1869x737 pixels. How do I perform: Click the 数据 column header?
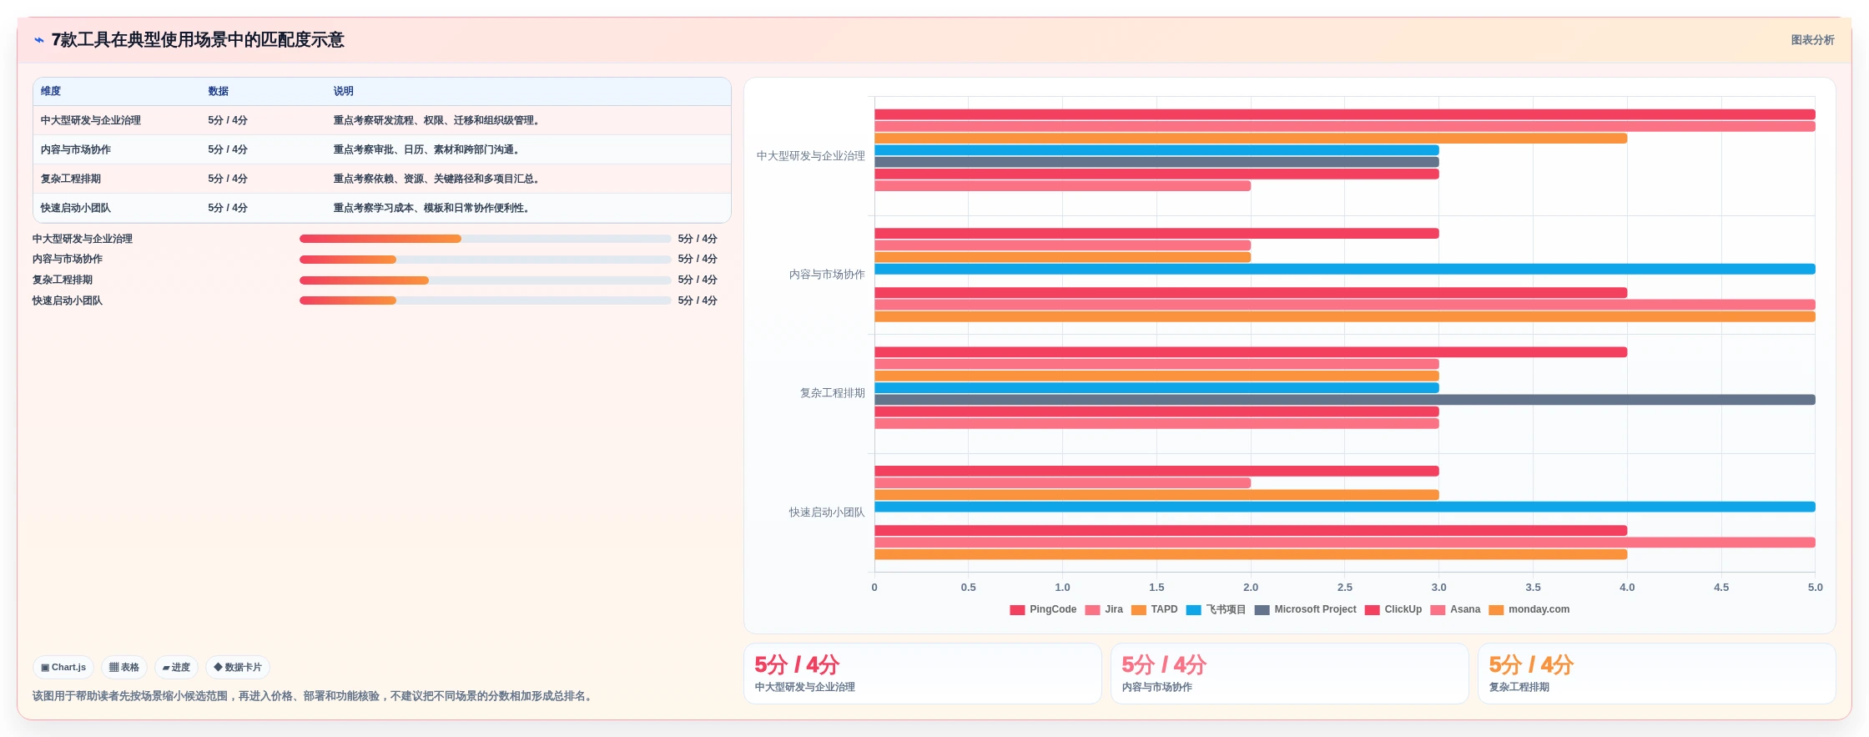(x=219, y=91)
